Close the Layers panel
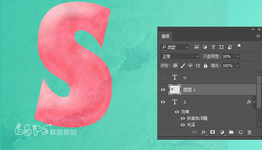 [x=259, y=29]
